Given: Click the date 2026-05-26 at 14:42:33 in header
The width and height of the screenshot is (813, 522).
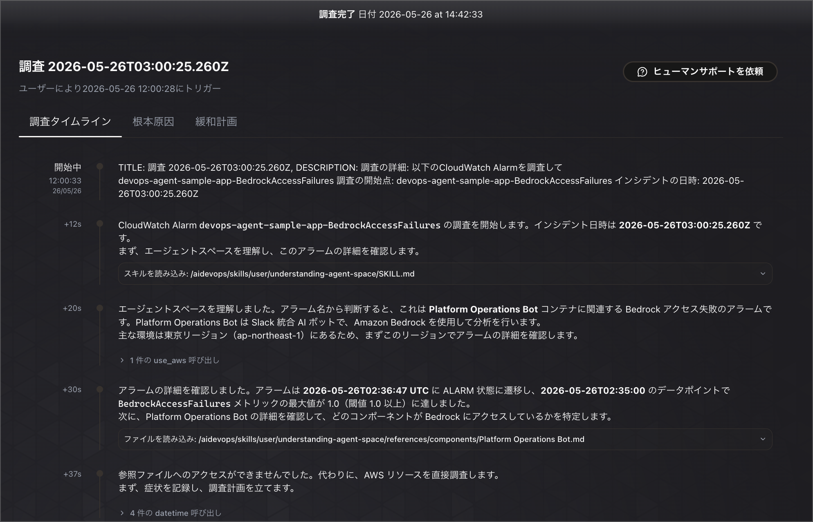Looking at the screenshot, I should (431, 15).
